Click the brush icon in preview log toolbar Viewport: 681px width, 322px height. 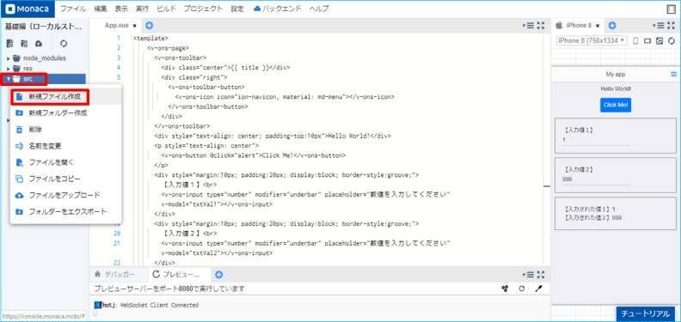pos(538,289)
